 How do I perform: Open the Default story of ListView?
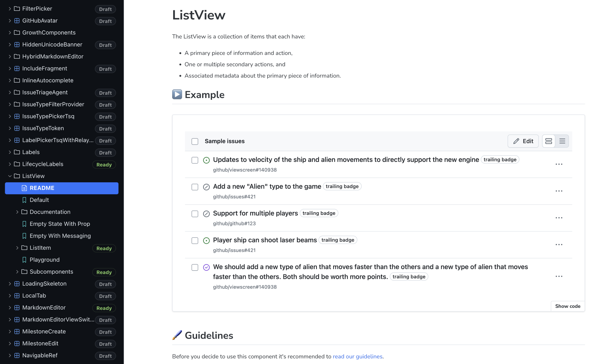click(39, 200)
